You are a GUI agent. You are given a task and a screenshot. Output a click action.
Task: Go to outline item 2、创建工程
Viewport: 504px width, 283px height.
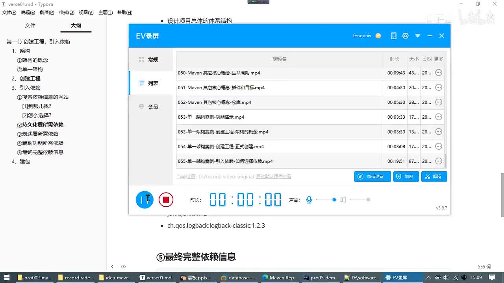click(x=26, y=79)
